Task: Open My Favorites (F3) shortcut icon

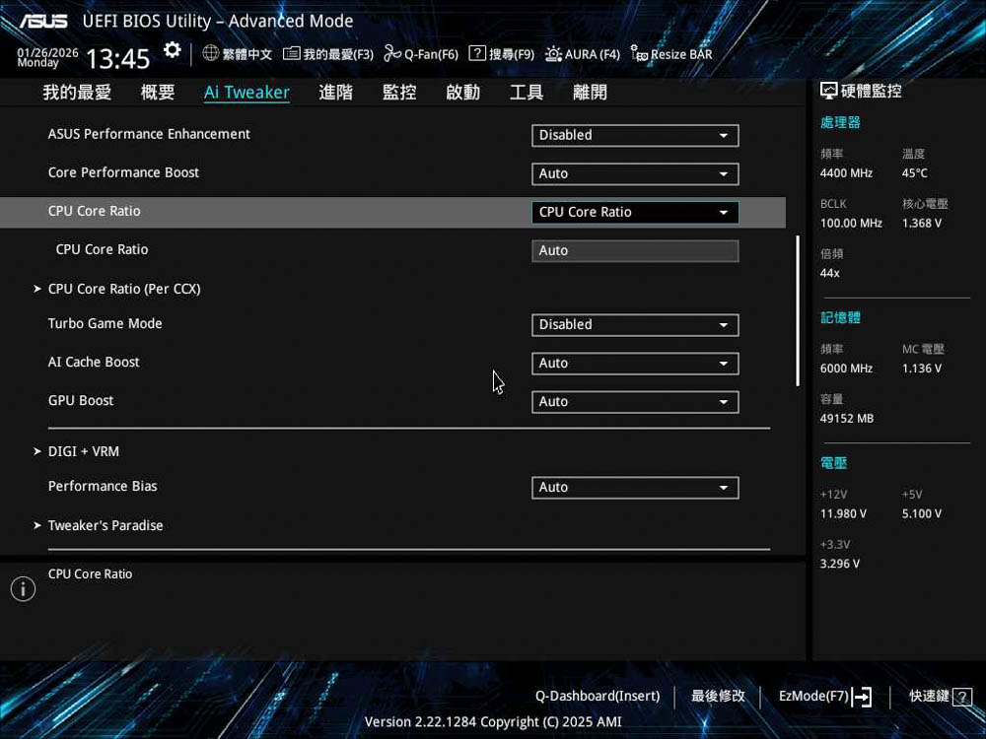Action: click(291, 53)
